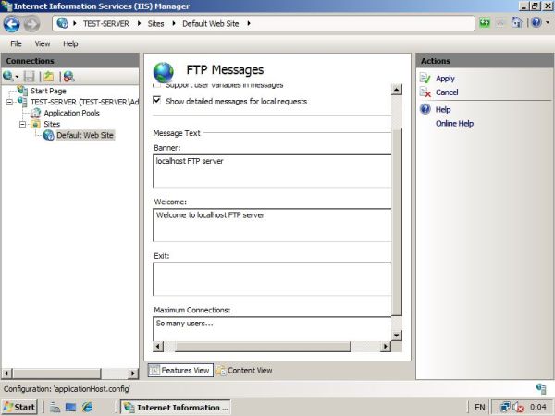Click vertical scrollbar thumb in FTP Messages
This screenshot has width=555, height=416.
tap(397, 222)
